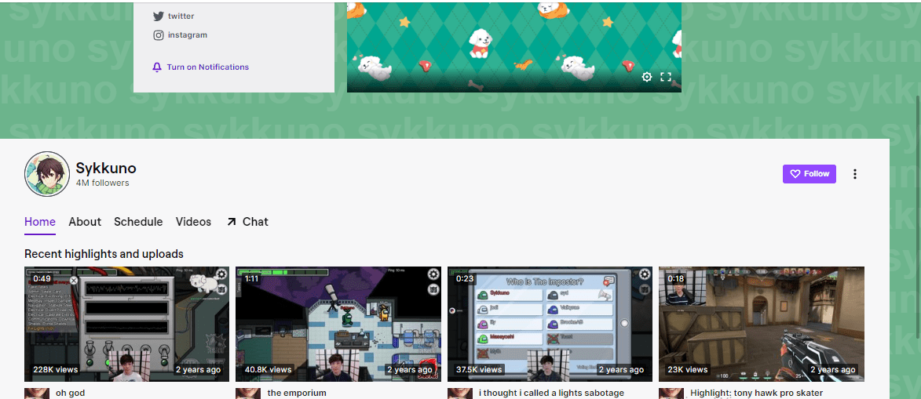
Task: Click avatar beside 'i thought i called' title
Action: click(x=459, y=394)
